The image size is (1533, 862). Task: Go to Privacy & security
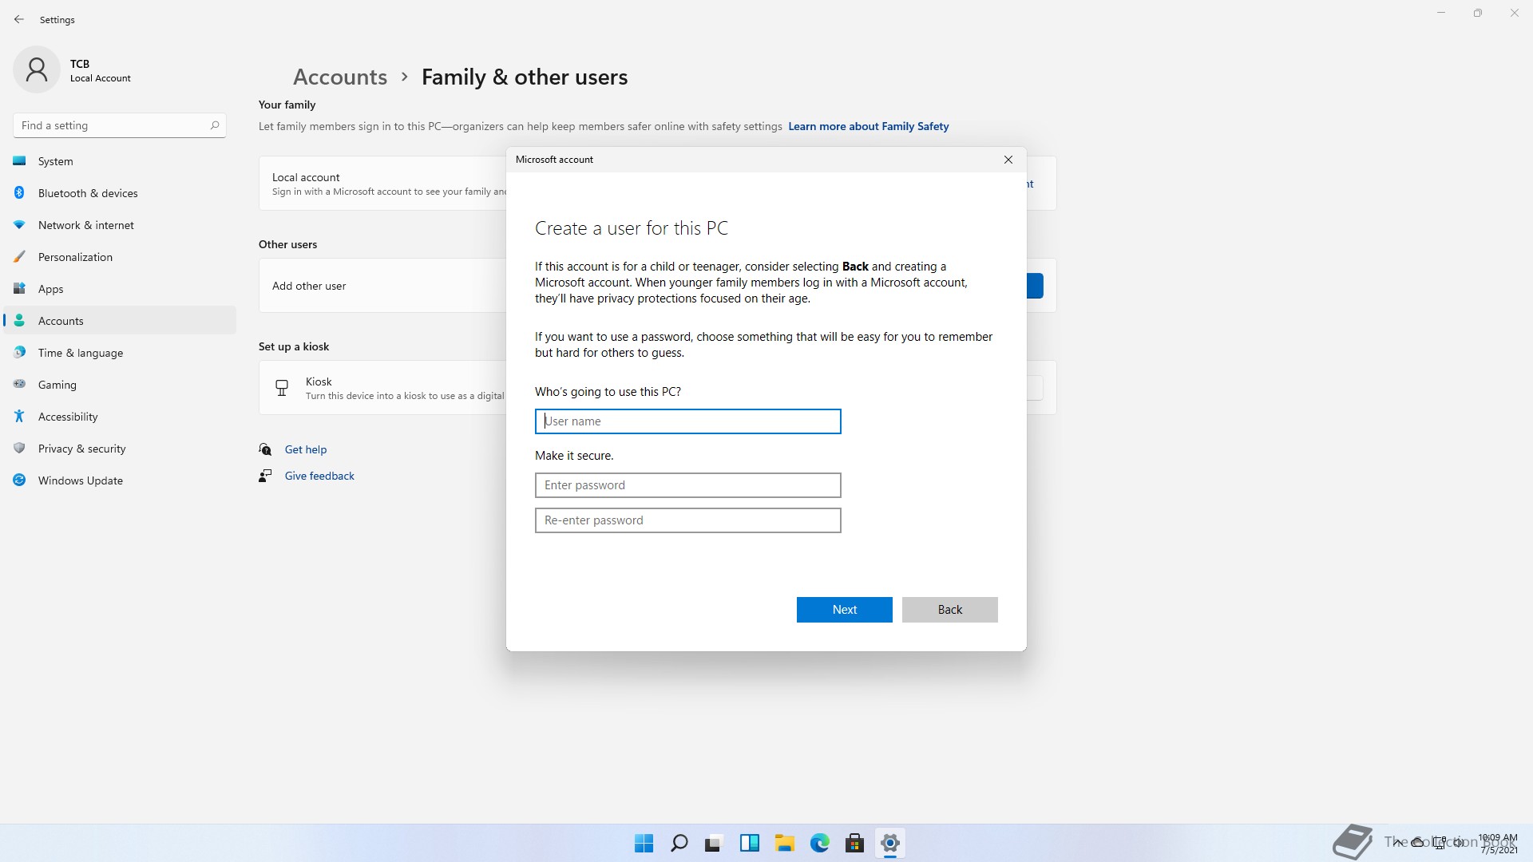120,449
